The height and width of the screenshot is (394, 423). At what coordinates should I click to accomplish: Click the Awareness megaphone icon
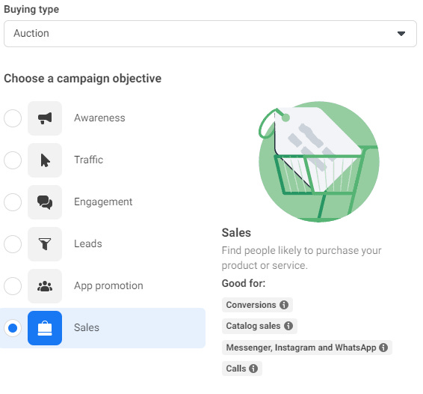click(45, 118)
